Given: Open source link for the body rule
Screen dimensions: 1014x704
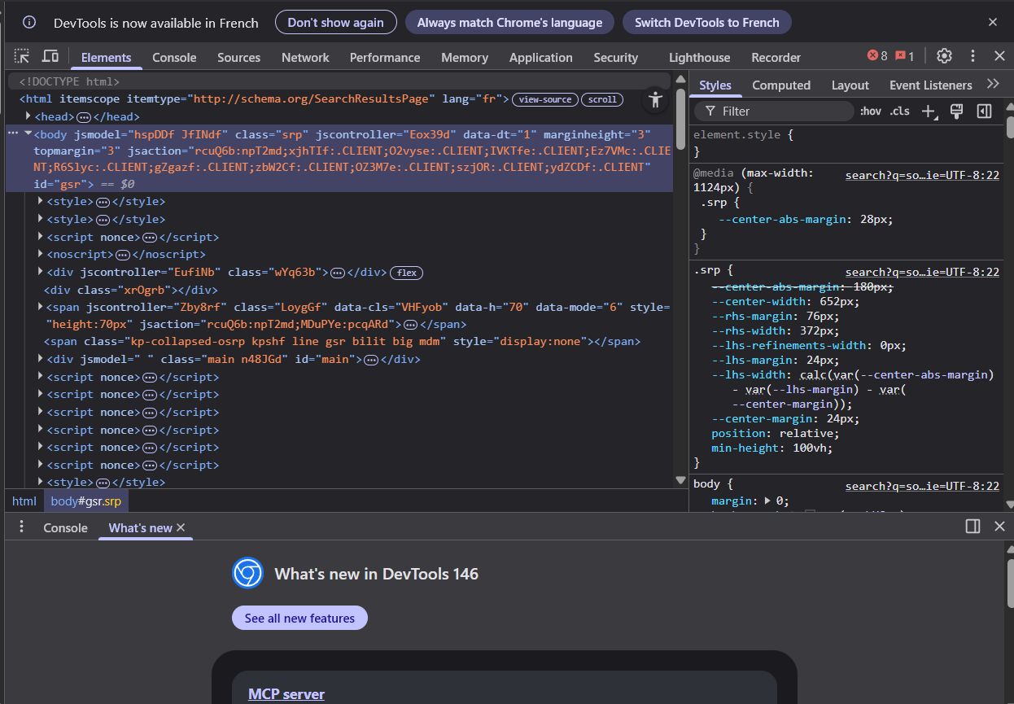Looking at the screenshot, I should coord(922,486).
